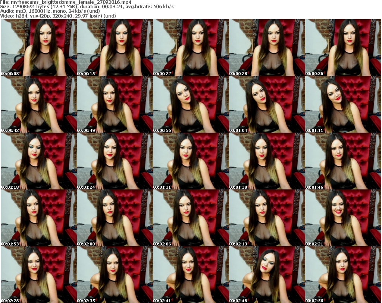This screenshot has height=303, width=382.
Task: Pick the video frame marked 00:02:06
Action: tap(191, 218)
